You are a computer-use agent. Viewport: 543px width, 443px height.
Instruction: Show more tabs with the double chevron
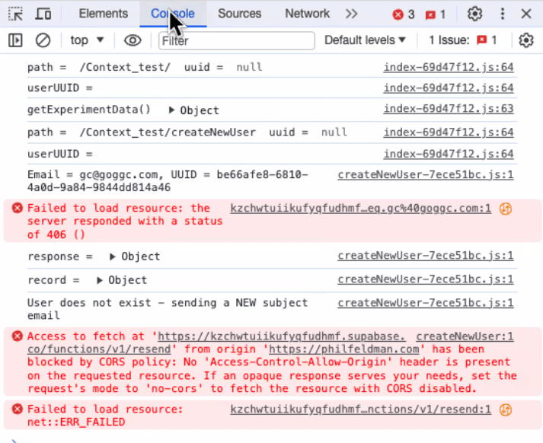pyautogui.click(x=351, y=14)
